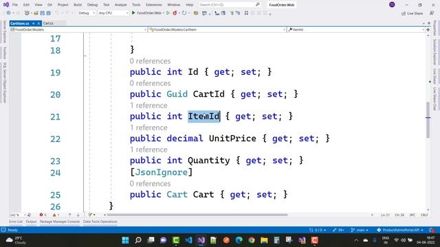The height and width of the screenshot is (247, 440).
Task: Open the Package Manager Console tab
Action: pyautogui.click(x=60, y=222)
